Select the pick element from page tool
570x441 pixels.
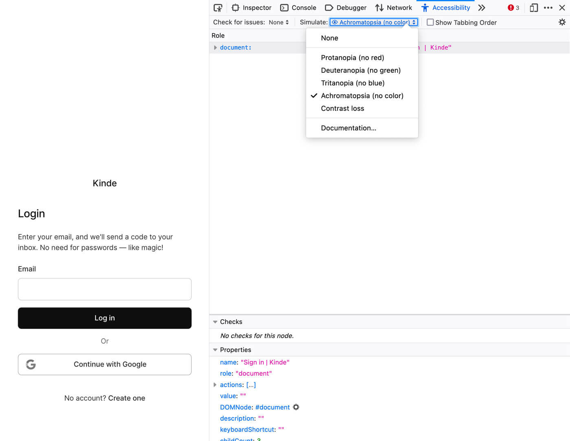(x=218, y=7)
